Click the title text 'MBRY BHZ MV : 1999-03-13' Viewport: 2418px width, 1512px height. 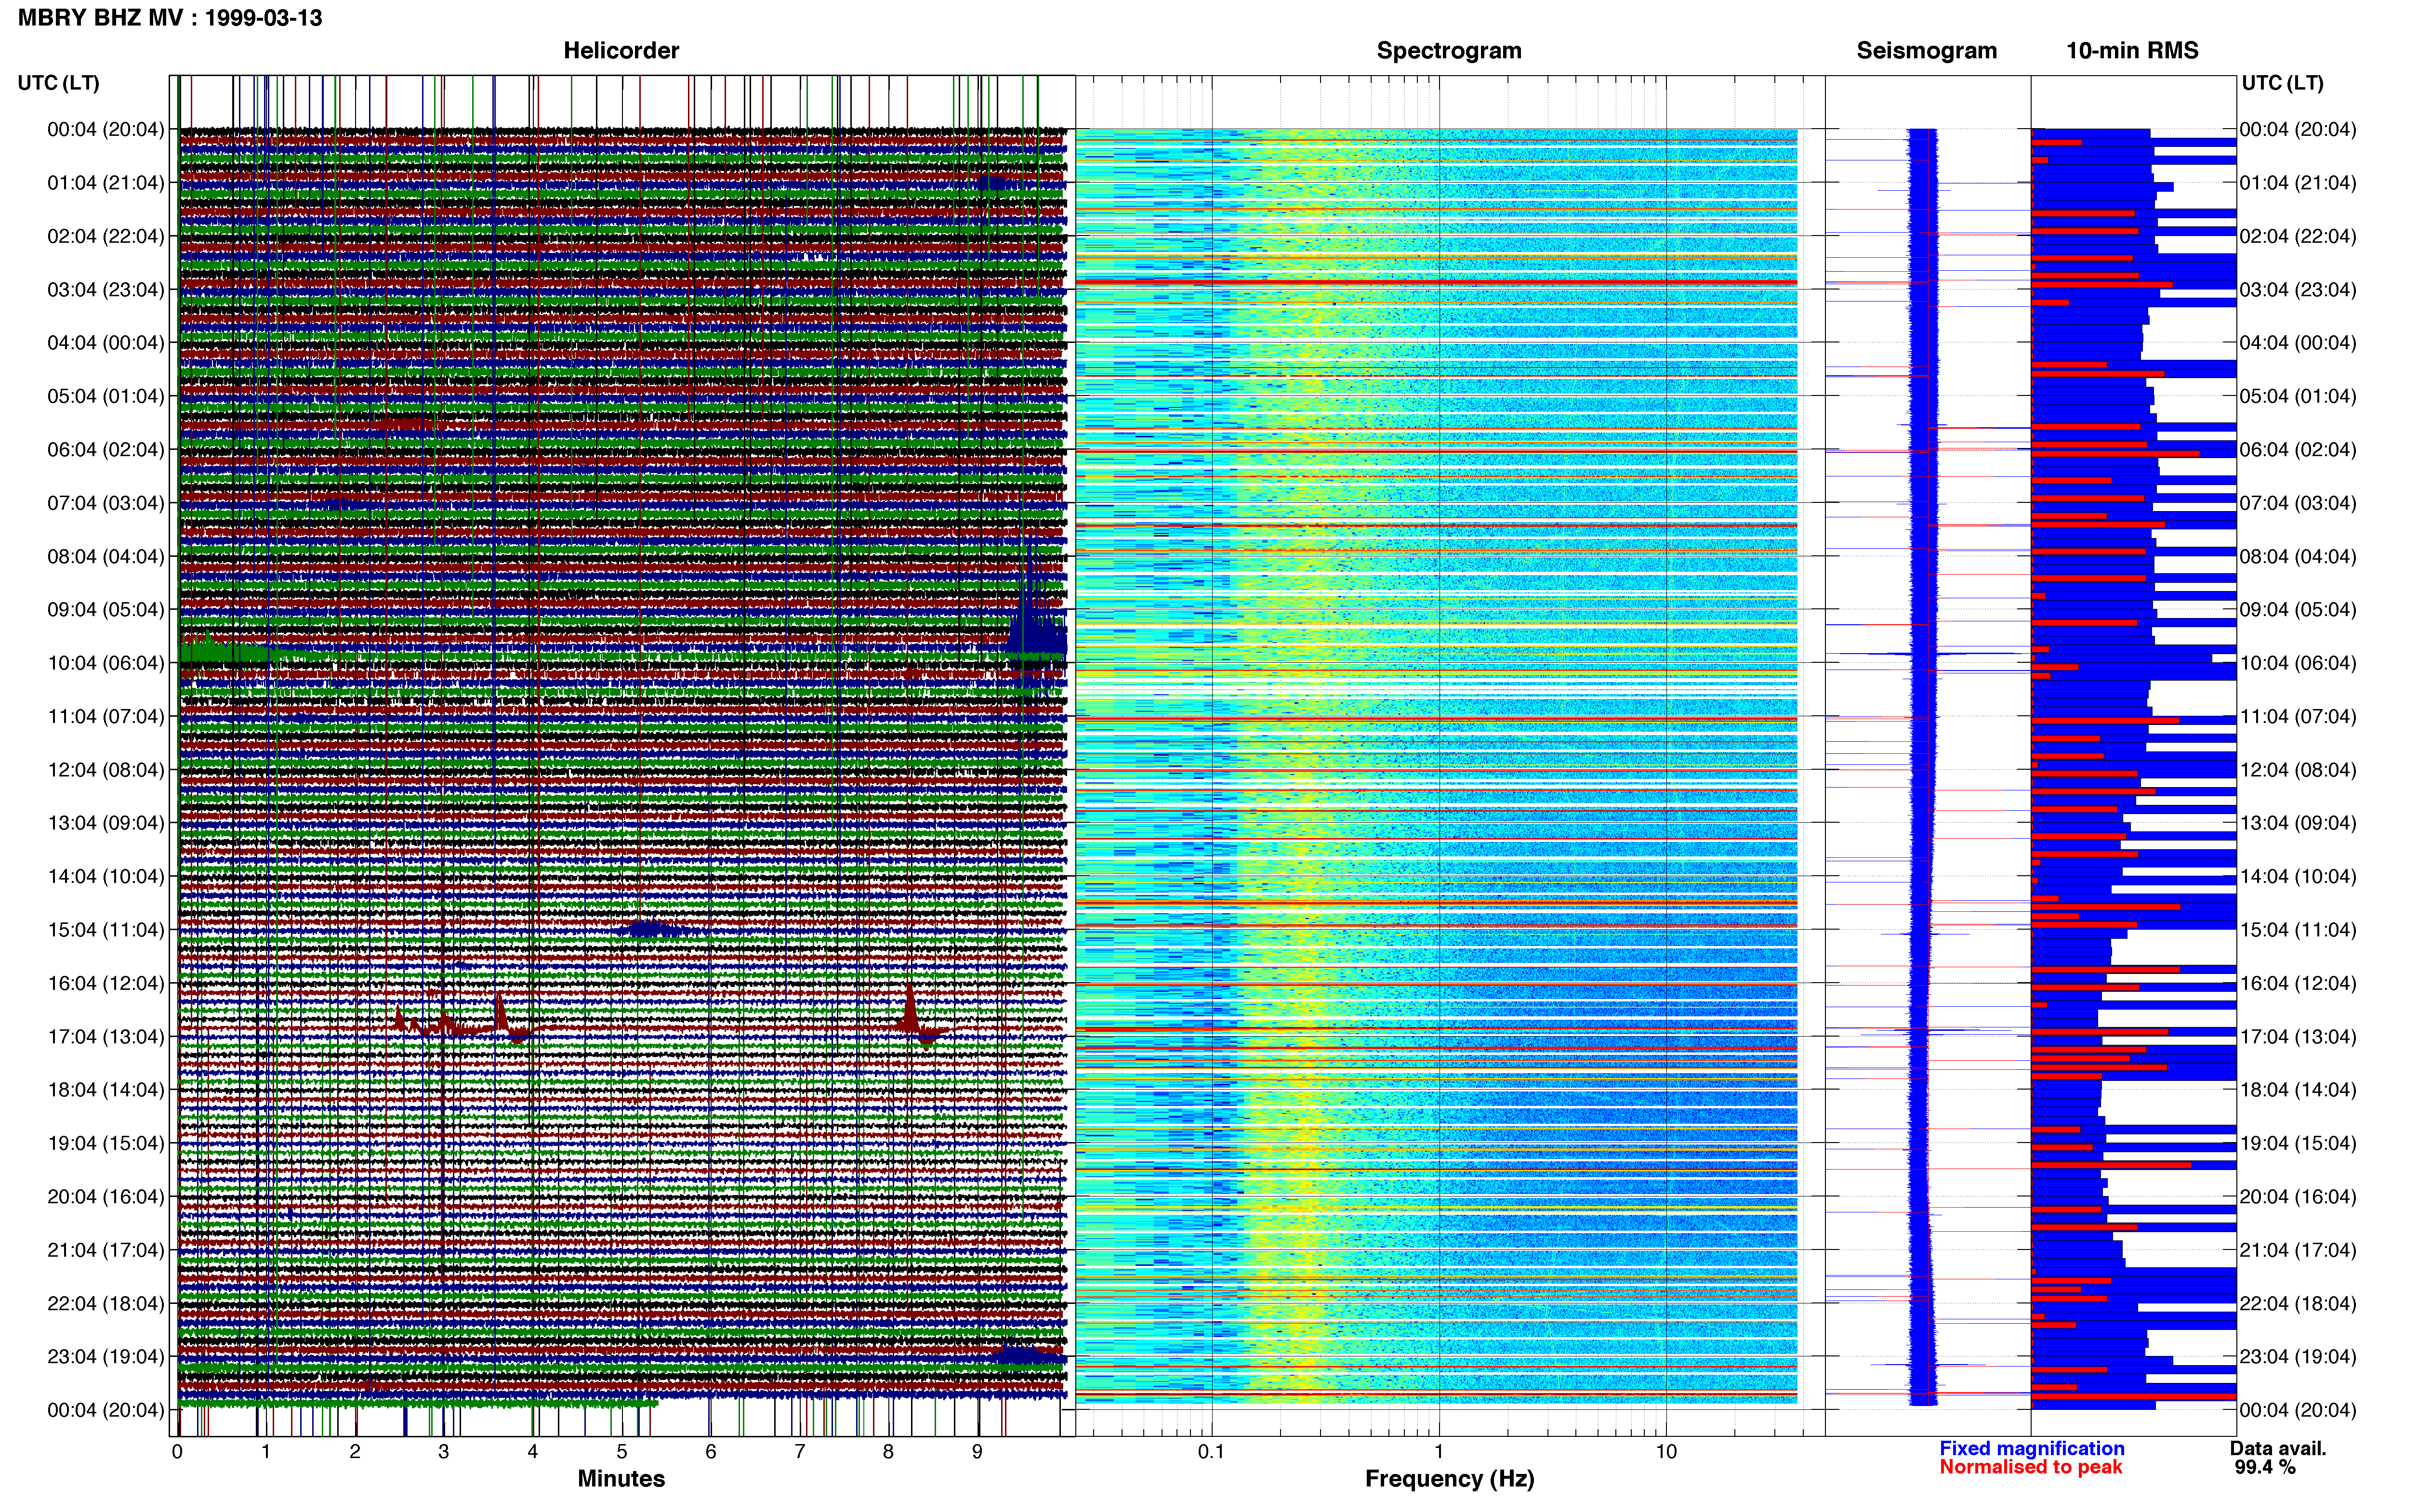point(170,18)
